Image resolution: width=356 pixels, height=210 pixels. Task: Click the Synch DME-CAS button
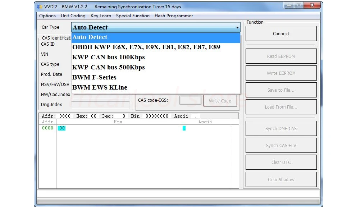(281, 128)
